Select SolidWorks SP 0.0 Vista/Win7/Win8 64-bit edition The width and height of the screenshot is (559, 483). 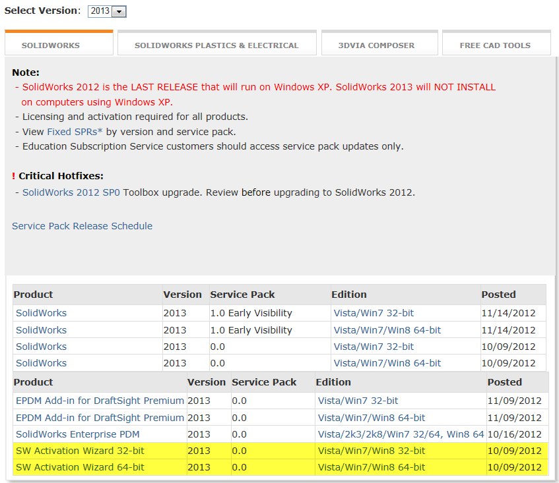click(387, 363)
